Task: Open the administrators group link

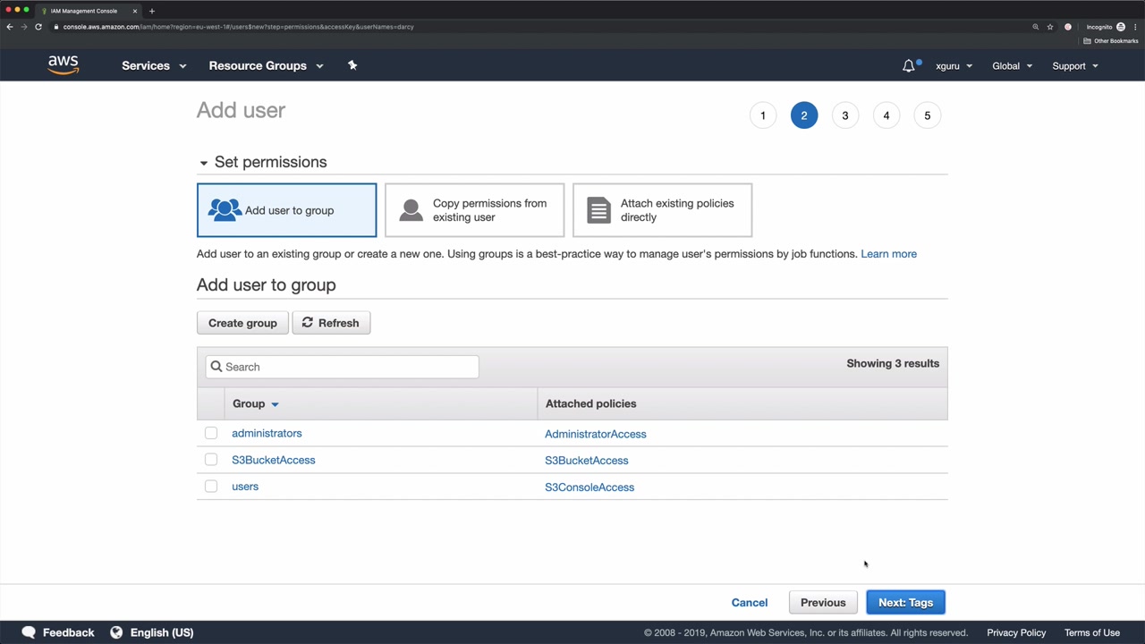Action: coord(267,433)
